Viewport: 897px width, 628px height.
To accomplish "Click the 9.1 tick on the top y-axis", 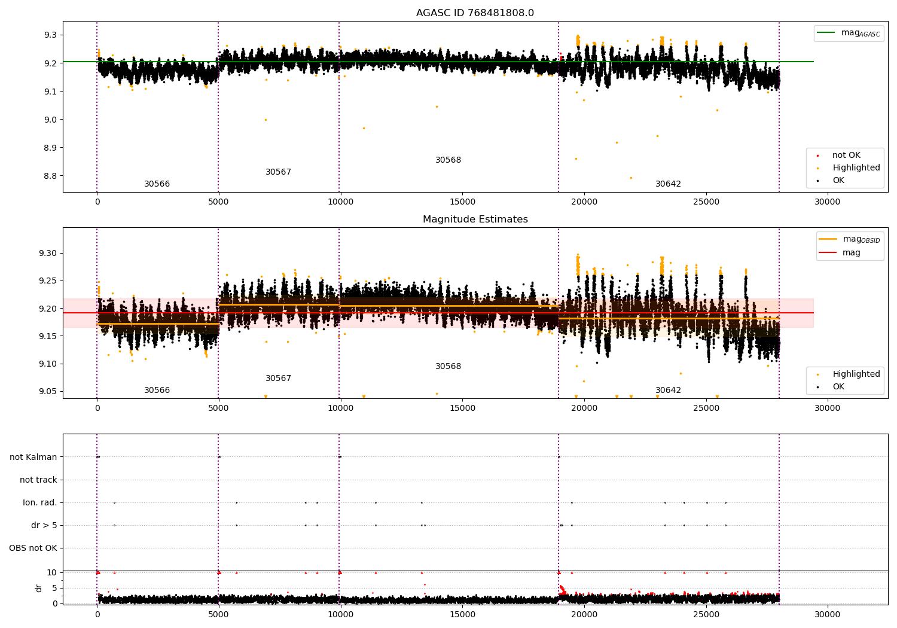I will 50,92.
